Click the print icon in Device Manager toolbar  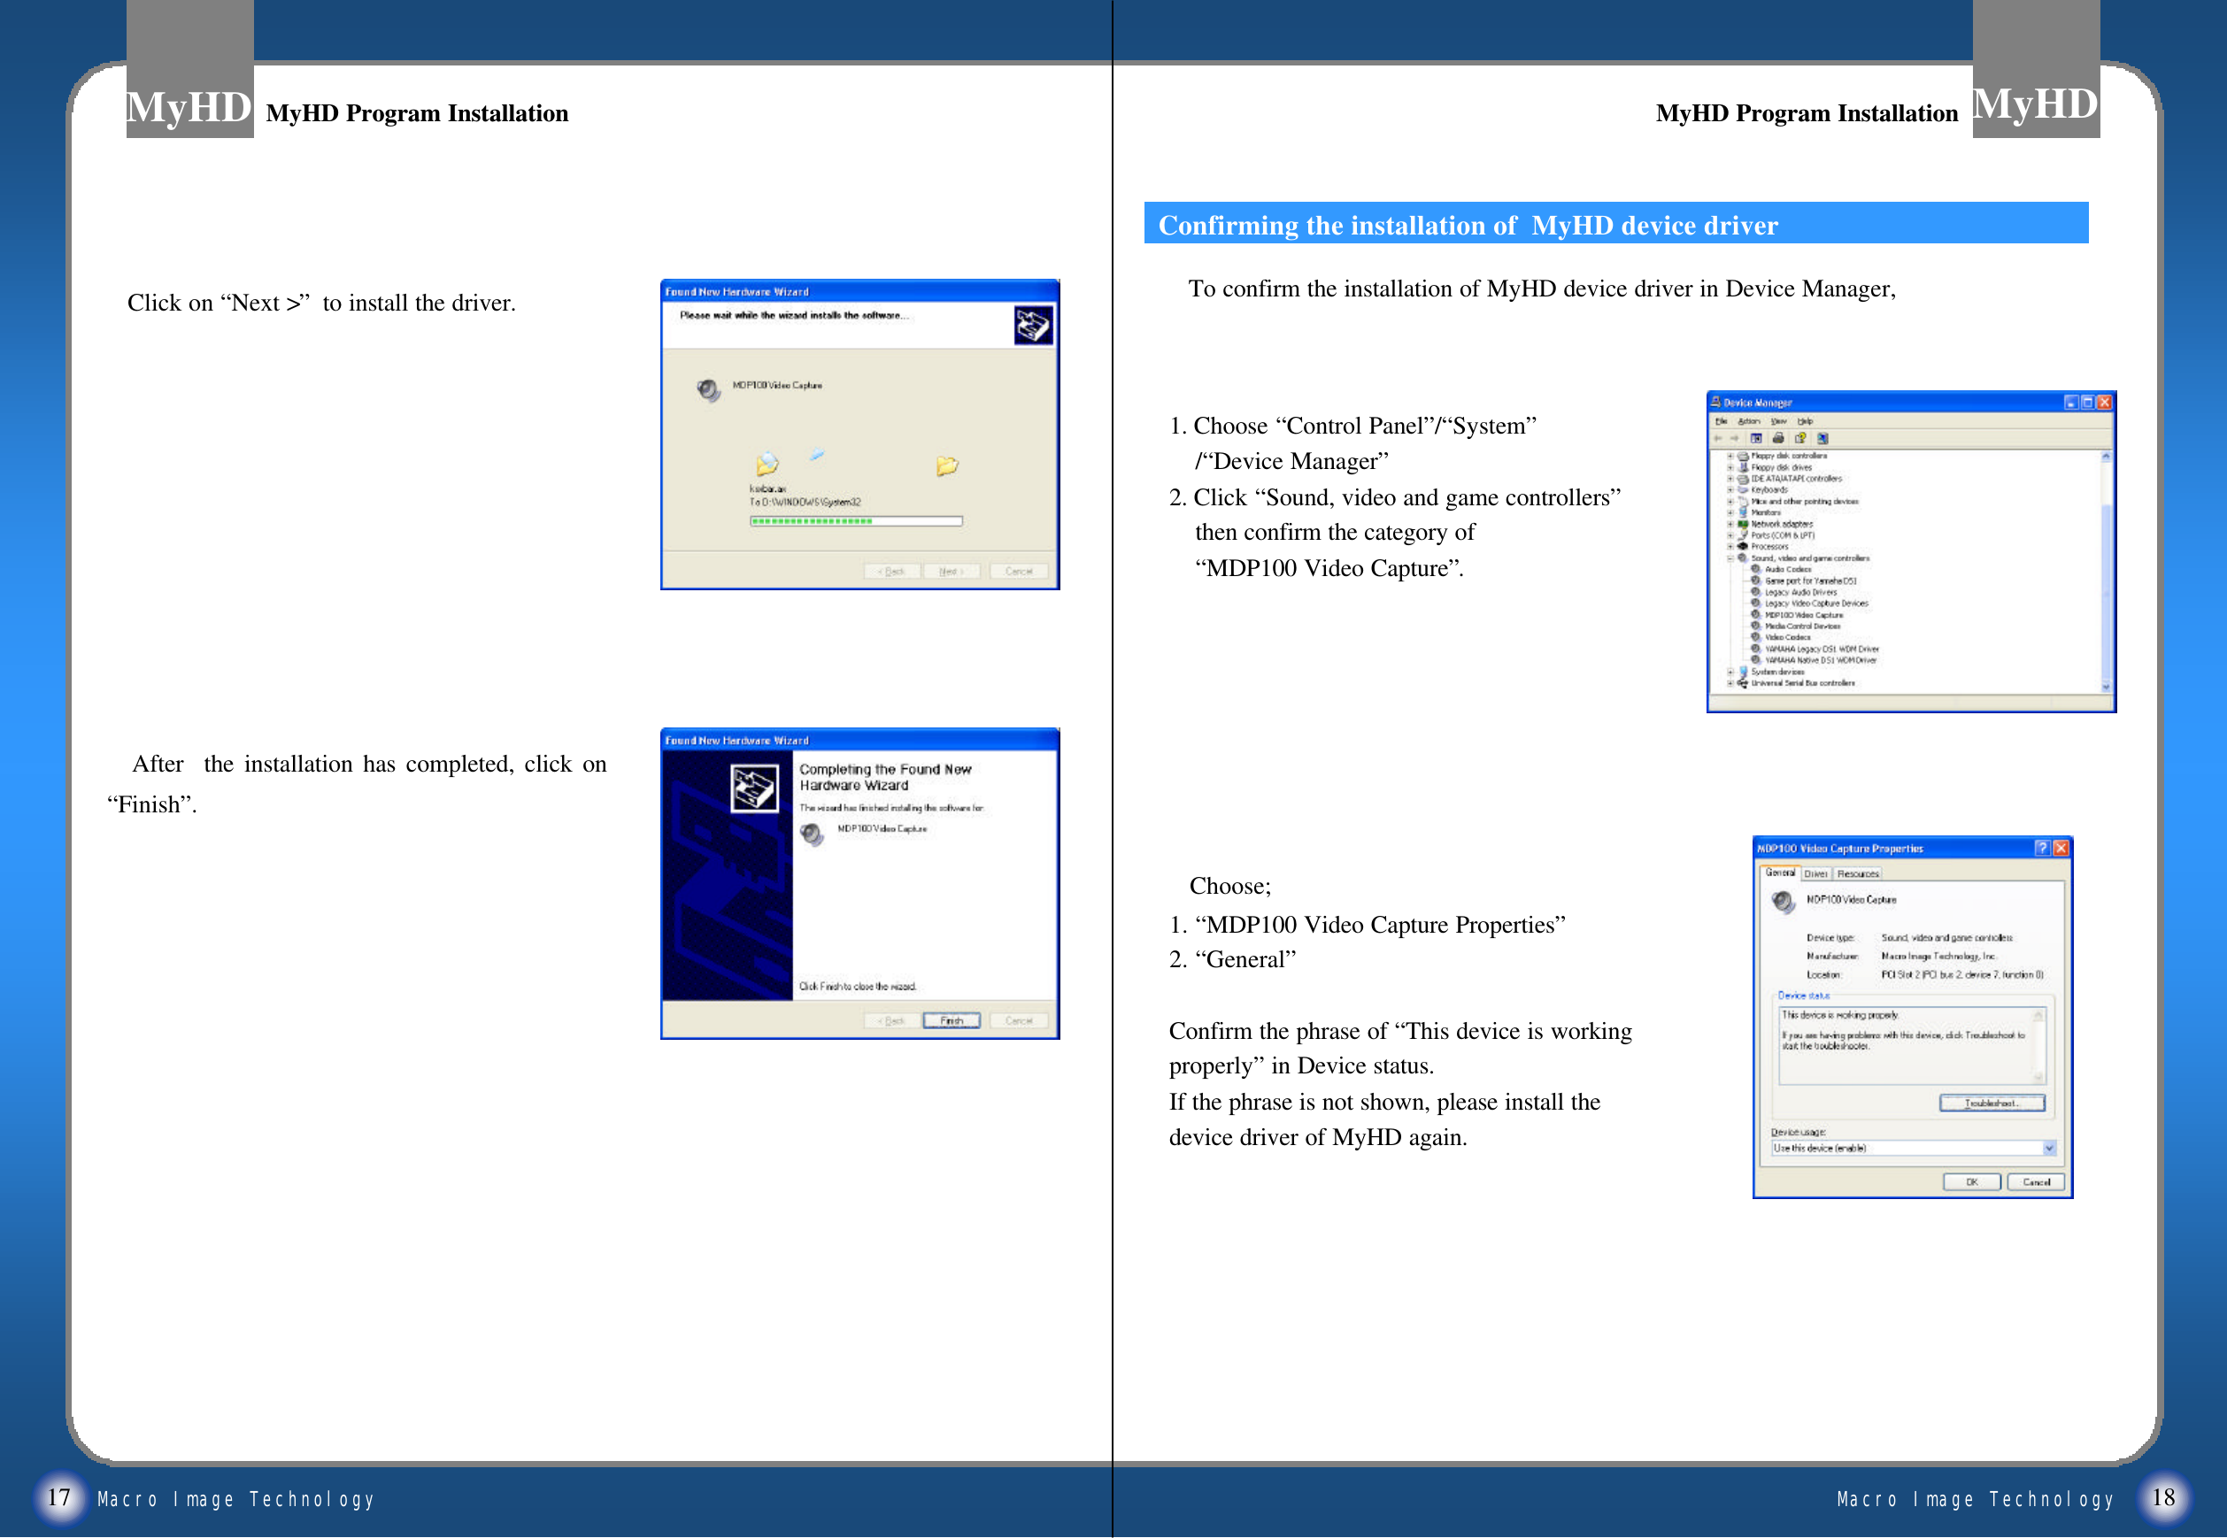click(x=1778, y=438)
